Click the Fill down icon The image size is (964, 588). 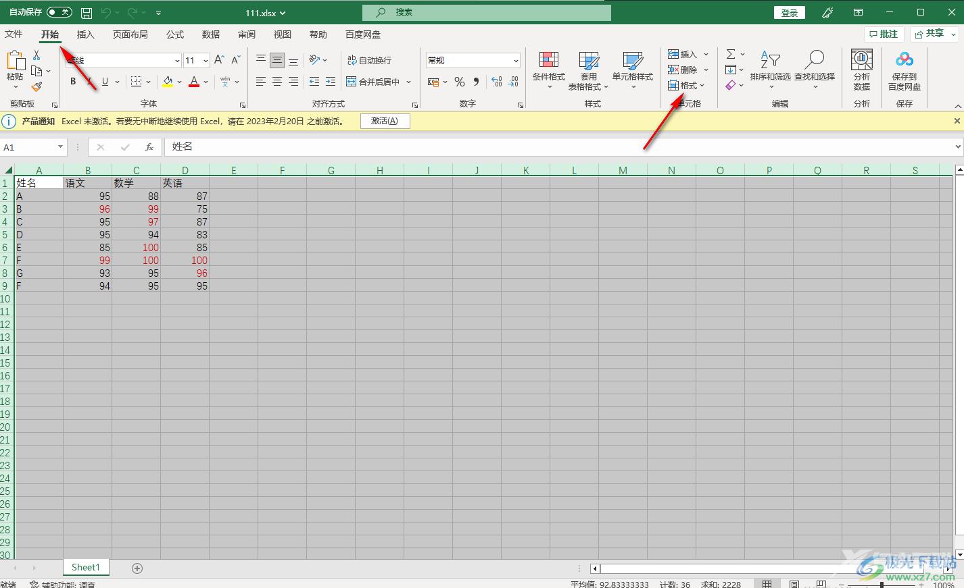point(731,70)
